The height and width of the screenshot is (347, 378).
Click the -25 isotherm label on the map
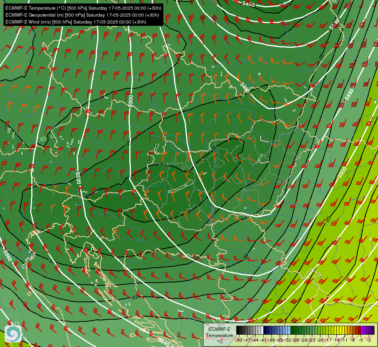click(x=321, y=57)
